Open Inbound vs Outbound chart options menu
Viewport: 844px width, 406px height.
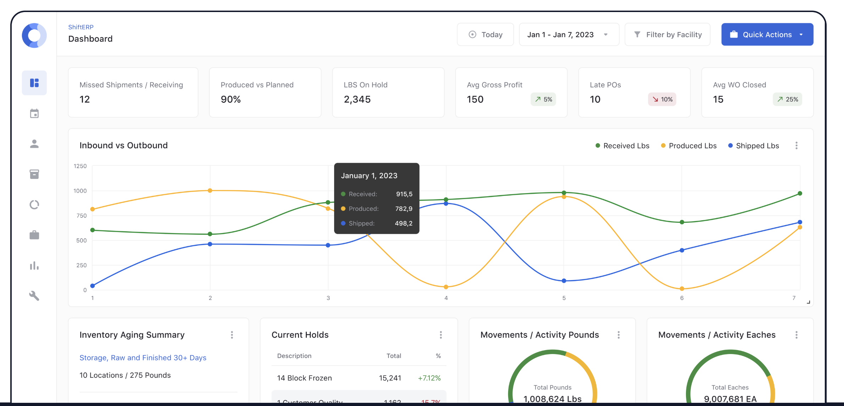[x=797, y=146]
